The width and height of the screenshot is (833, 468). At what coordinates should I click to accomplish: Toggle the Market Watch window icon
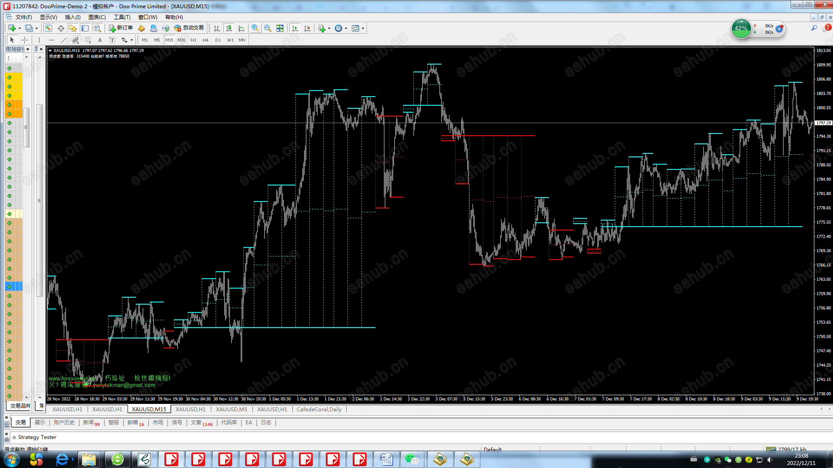49,28
